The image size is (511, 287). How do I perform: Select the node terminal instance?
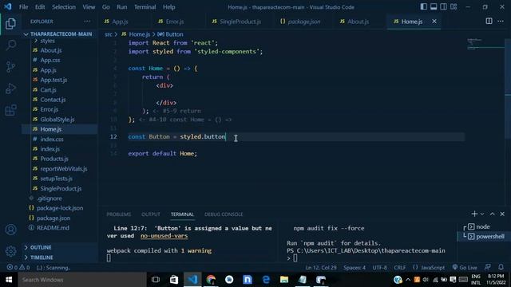point(482,226)
